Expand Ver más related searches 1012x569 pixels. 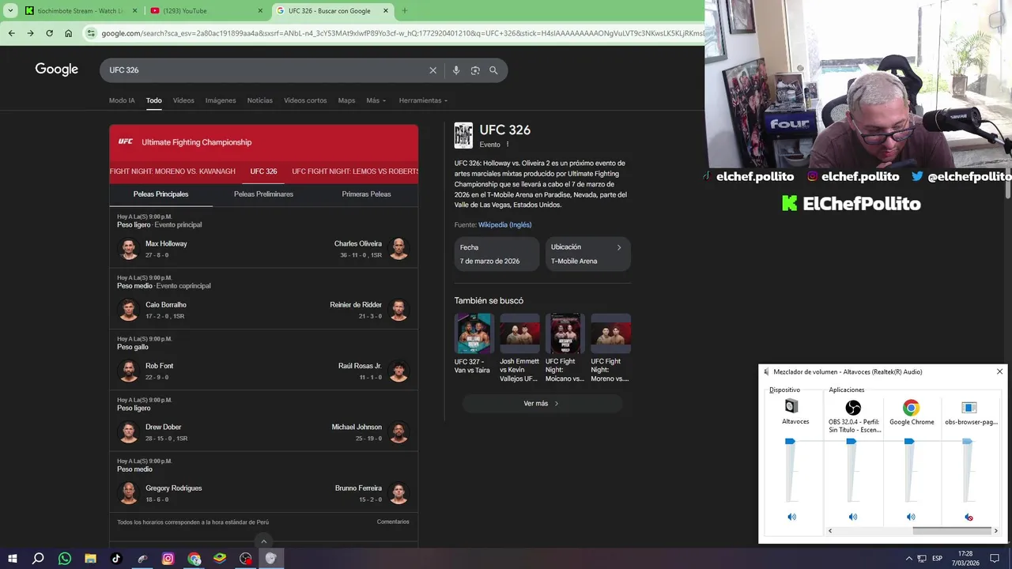coord(542,403)
